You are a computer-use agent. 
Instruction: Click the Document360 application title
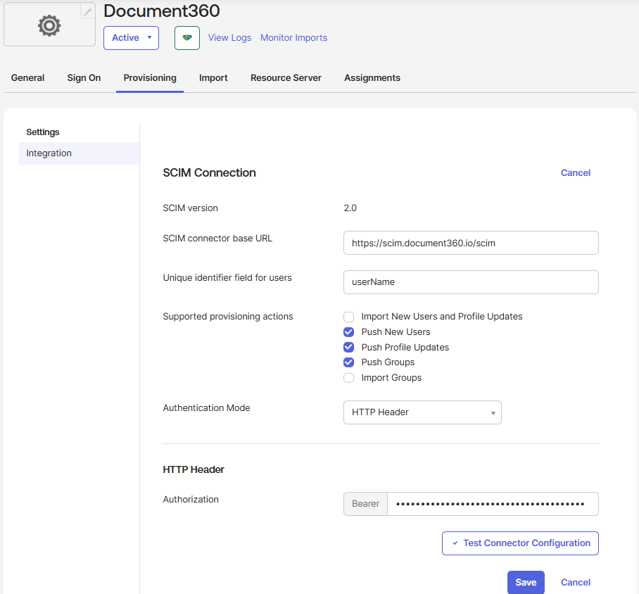coord(161,11)
